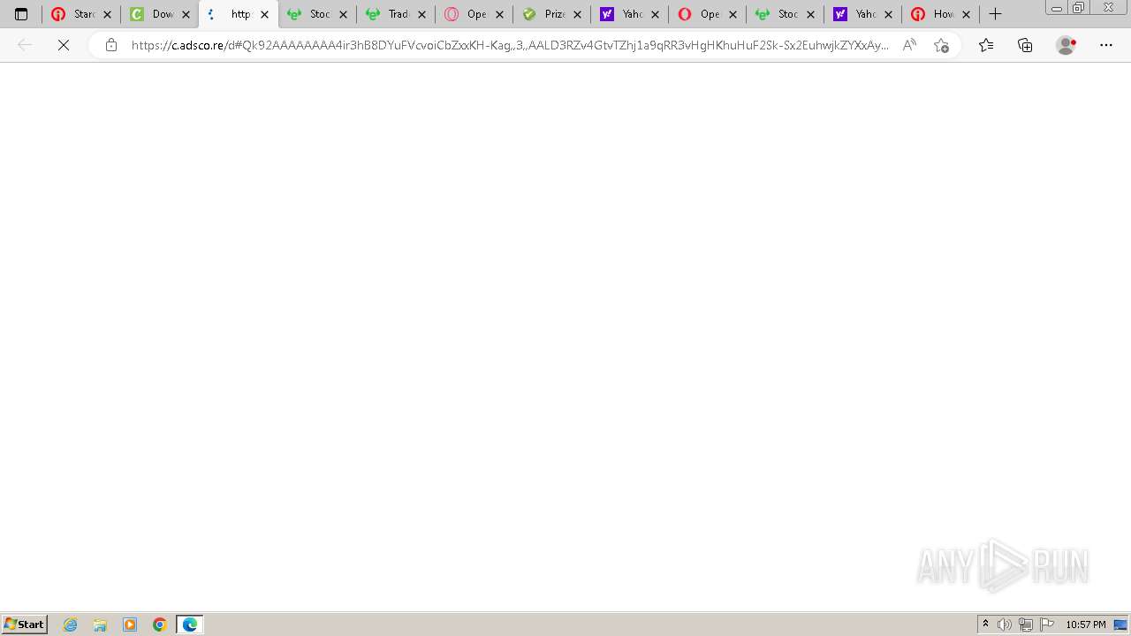Screen dimensions: 1131x636
Task: Click the address bar URL
Action: (510, 45)
